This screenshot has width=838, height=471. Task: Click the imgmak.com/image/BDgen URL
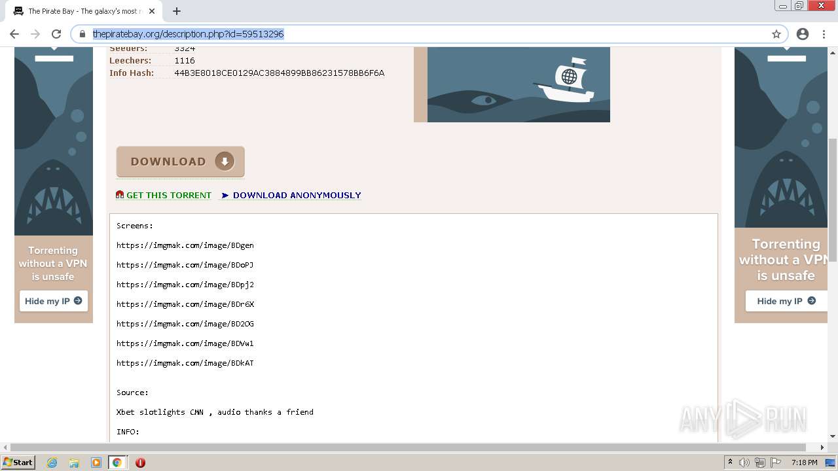185,245
